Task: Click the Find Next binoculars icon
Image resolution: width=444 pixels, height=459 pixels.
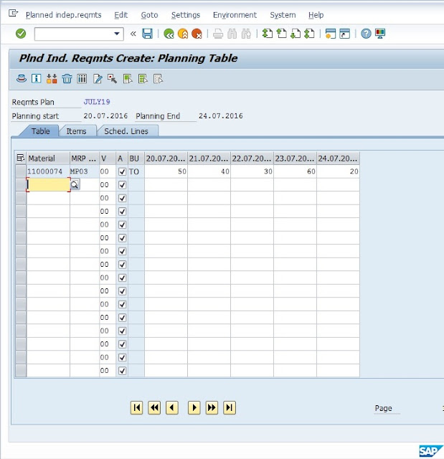Action: (x=246, y=34)
